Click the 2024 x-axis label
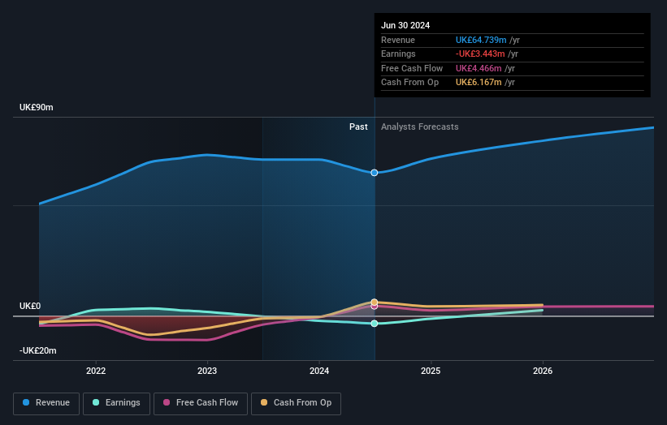This screenshot has width=667, height=425. click(x=319, y=371)
